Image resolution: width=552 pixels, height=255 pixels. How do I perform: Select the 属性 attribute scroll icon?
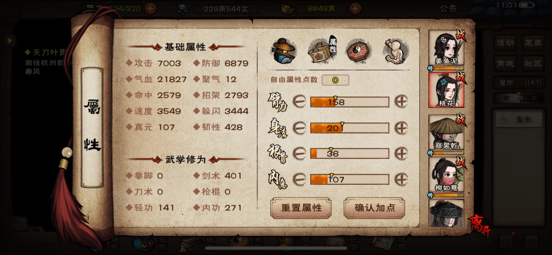322,50
